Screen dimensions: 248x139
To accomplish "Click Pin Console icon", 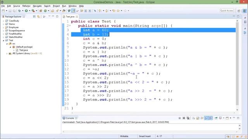I will point(216,118).
